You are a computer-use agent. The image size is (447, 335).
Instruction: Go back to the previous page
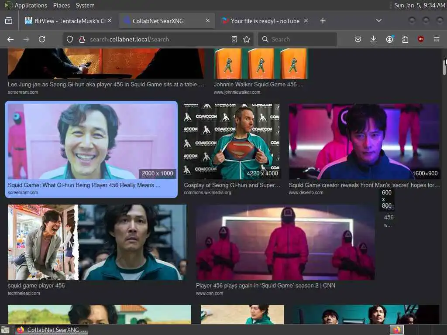point(10,39)
